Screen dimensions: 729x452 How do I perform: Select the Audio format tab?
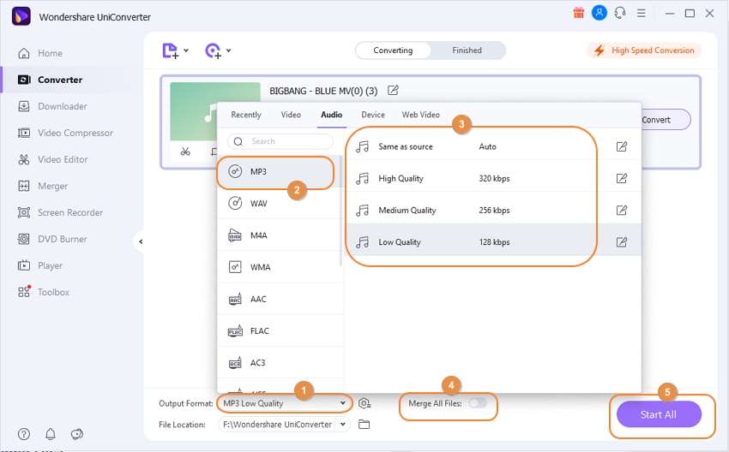332,115
